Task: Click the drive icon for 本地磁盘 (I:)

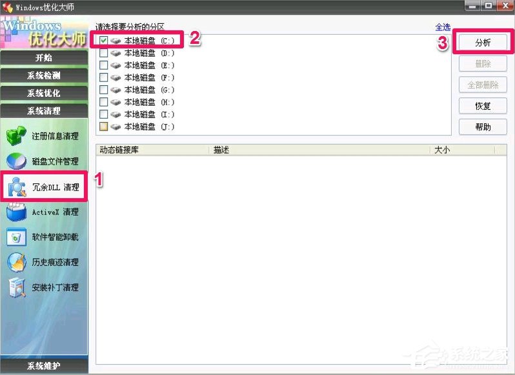Action: click(116, 115)
